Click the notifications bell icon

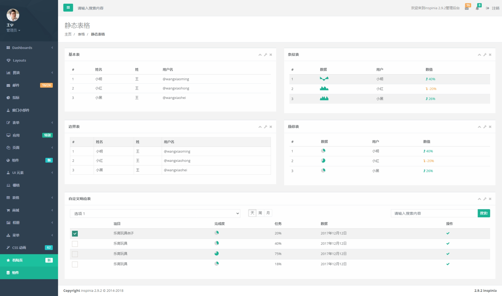tap(477, 8)
